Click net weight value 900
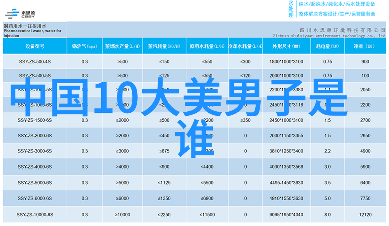 click(365, 62)
